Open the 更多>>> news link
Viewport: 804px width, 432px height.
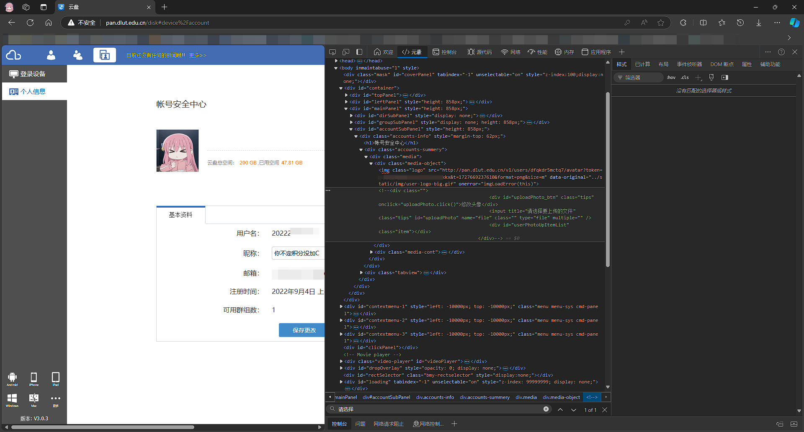[197, 55]
